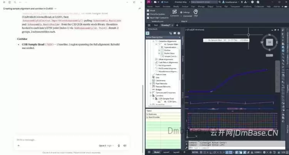
Task: Select the Feature Lines tree item
Action: pyautogui.click(x=161, y=75)
